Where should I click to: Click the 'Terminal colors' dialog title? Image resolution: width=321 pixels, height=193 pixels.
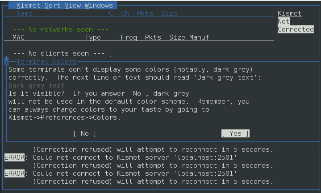click(x=46, y=61)
